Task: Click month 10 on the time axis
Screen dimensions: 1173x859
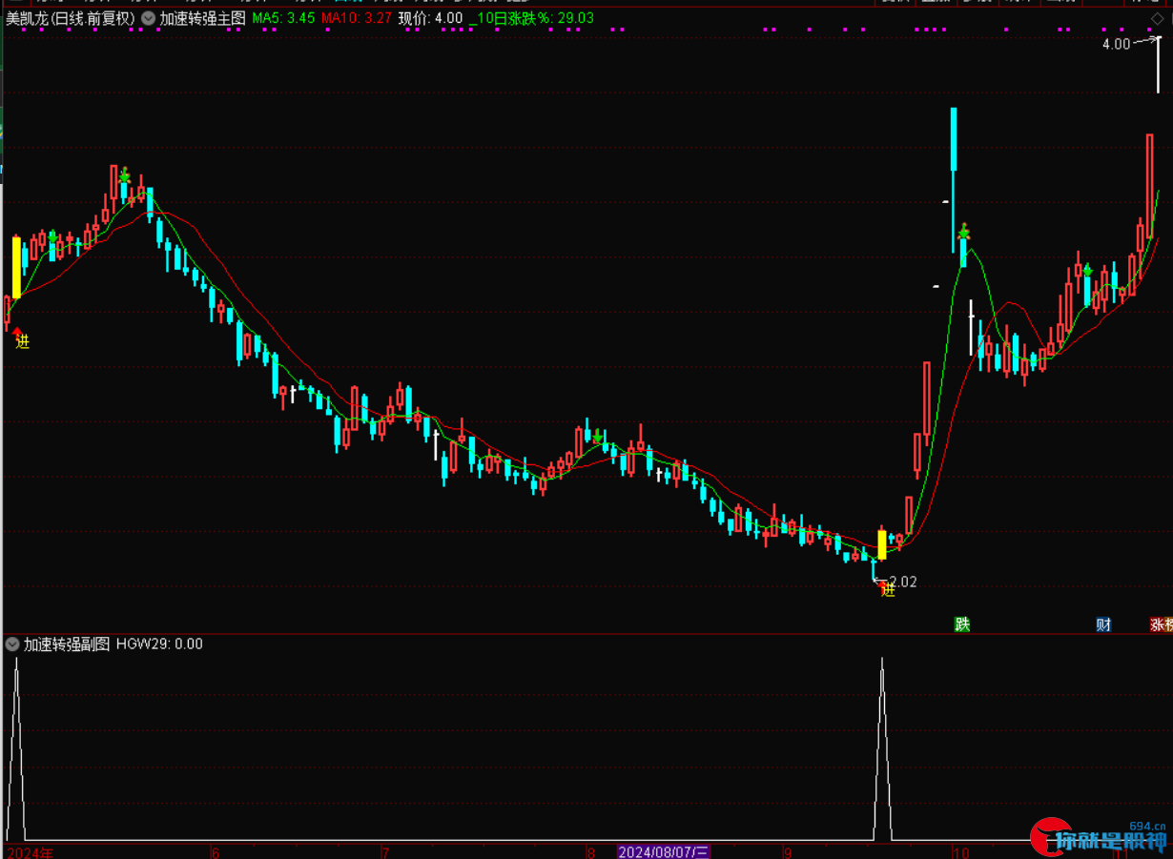Action: pos(960,852)
